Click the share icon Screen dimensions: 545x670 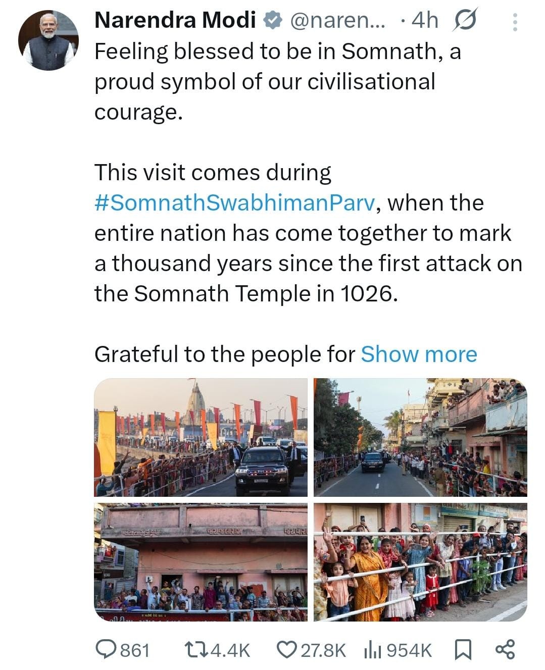click(x=505, y=649)
